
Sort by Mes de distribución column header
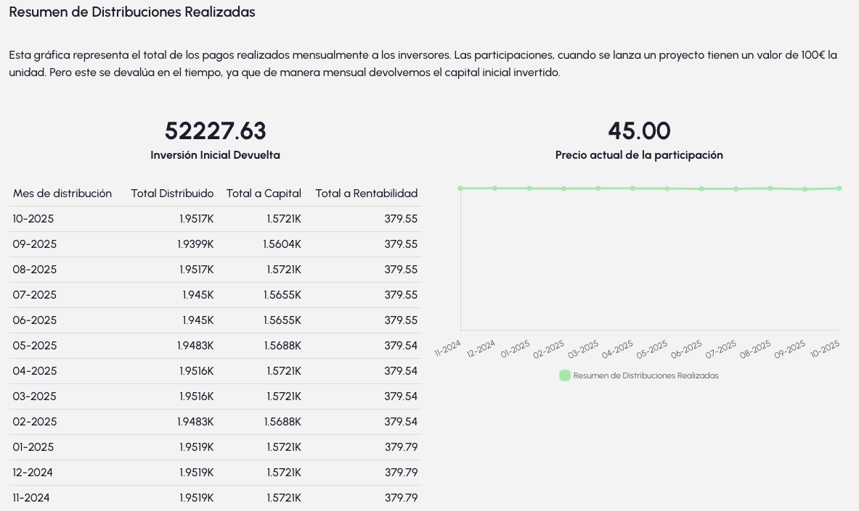click(x=62, y=194)
